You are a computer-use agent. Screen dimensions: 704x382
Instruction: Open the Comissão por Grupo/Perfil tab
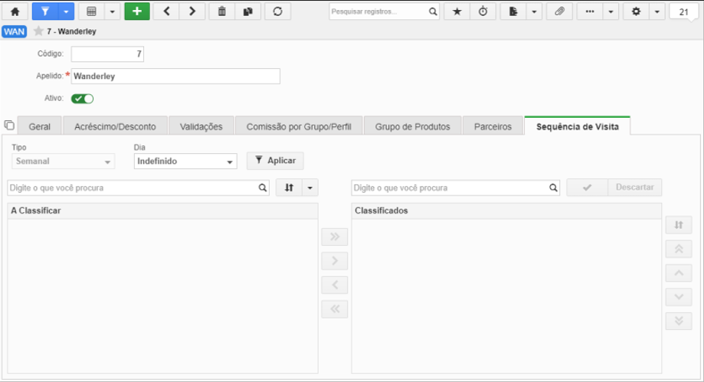click(x=299, y=126)
